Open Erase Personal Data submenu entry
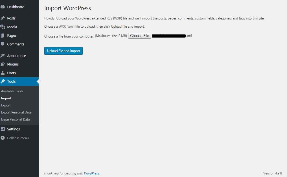 (x=15, y=119)
